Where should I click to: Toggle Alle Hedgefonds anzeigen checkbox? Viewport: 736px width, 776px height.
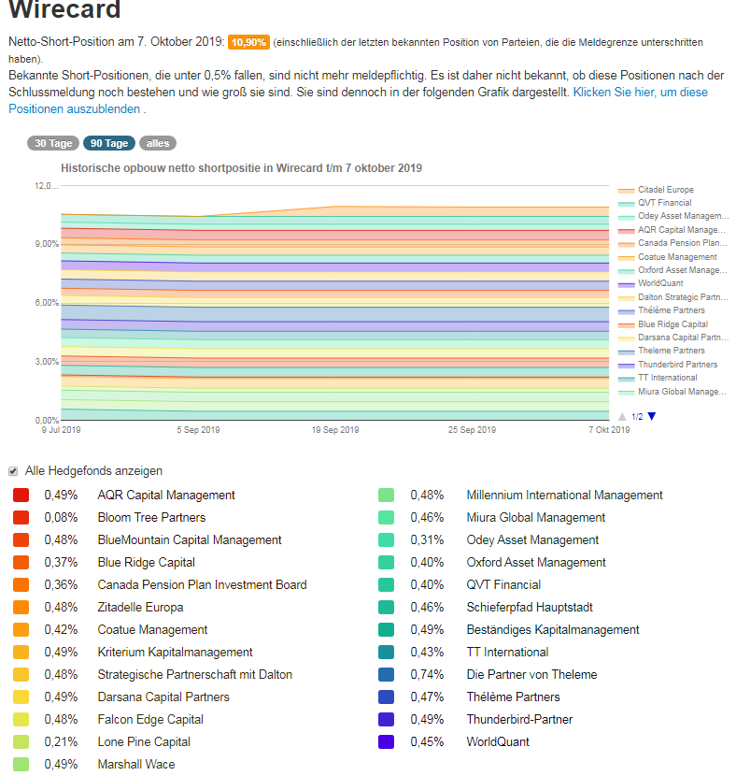13,471
